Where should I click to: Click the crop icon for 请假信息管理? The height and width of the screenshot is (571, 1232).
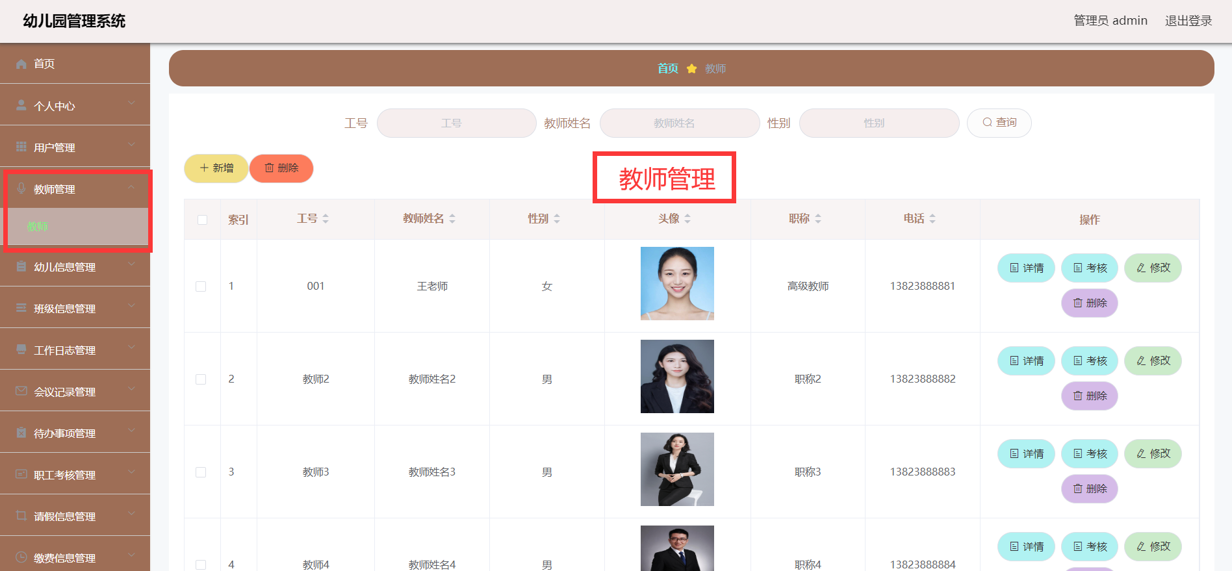pyautogui.click(x=21, y=516)
